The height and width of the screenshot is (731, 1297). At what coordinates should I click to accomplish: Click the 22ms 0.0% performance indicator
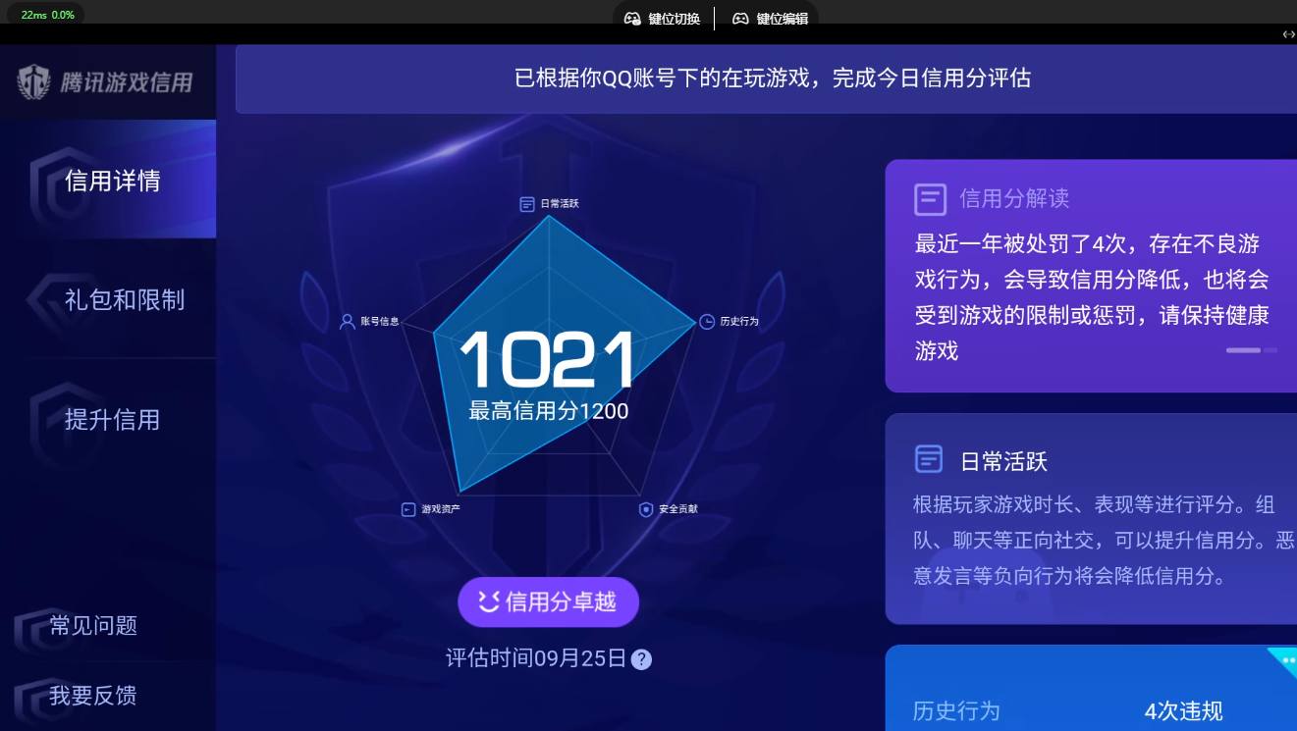[47, 15]
